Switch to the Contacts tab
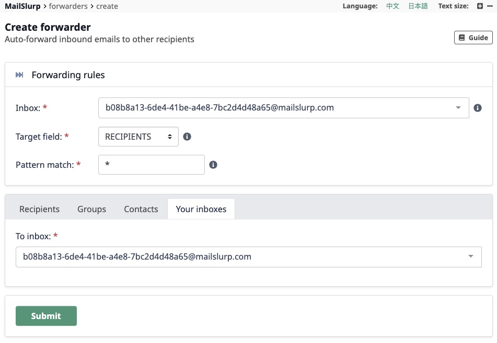Screen dimensions: 497x343 [x=141, y=209]
